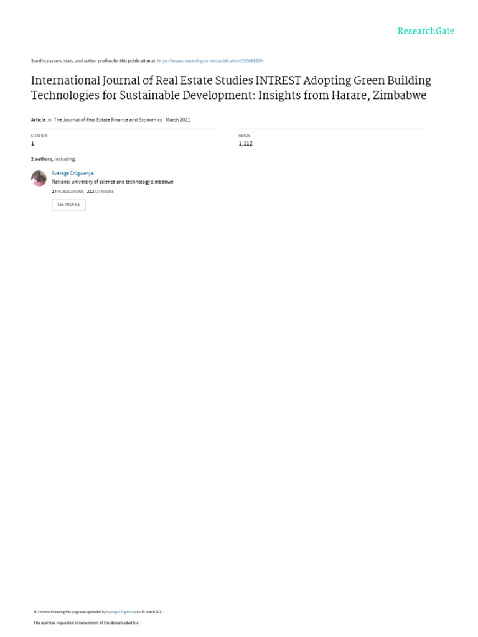The width and height of the screenshot is (478, 637).
Task: Click the READS label heading
Action: pos(244,136)
